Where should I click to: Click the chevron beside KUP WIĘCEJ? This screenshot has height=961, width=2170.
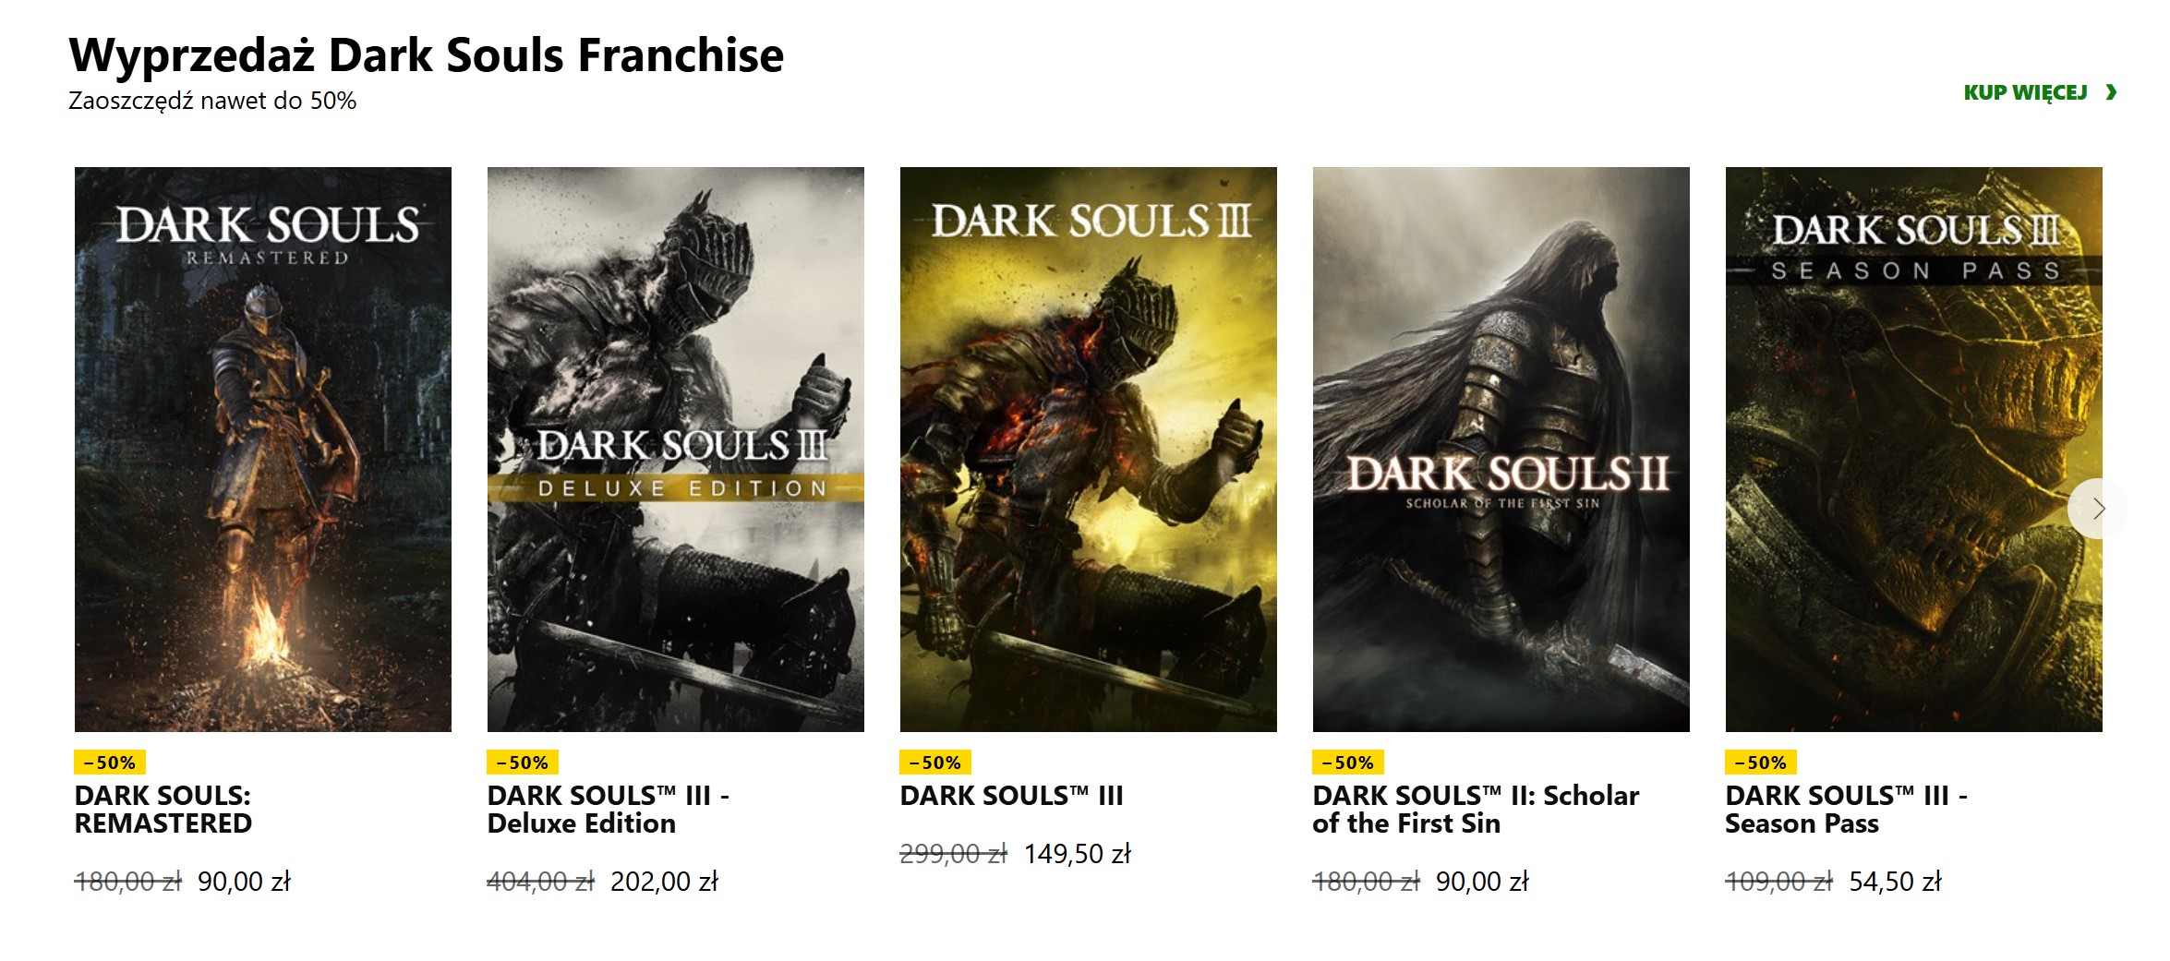pos(2111,92)
